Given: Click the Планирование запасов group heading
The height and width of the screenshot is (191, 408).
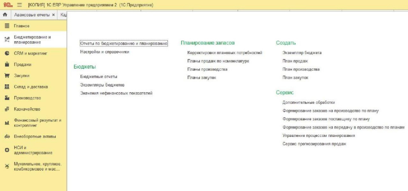Looking at the screenshot, I should [208, 43].
